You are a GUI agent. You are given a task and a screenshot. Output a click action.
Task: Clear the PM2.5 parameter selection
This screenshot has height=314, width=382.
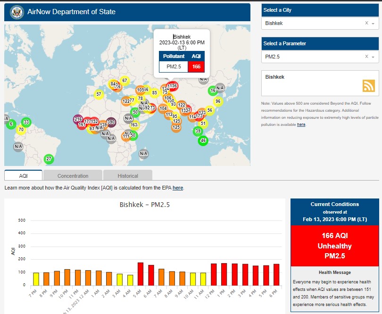[x=366, y=57]
